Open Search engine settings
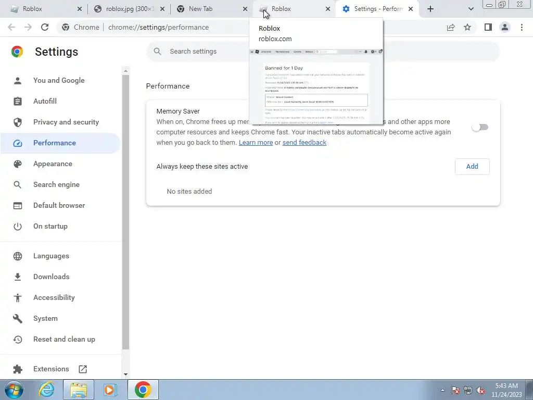This screenshot has width=533, height=400. (60, 185)
